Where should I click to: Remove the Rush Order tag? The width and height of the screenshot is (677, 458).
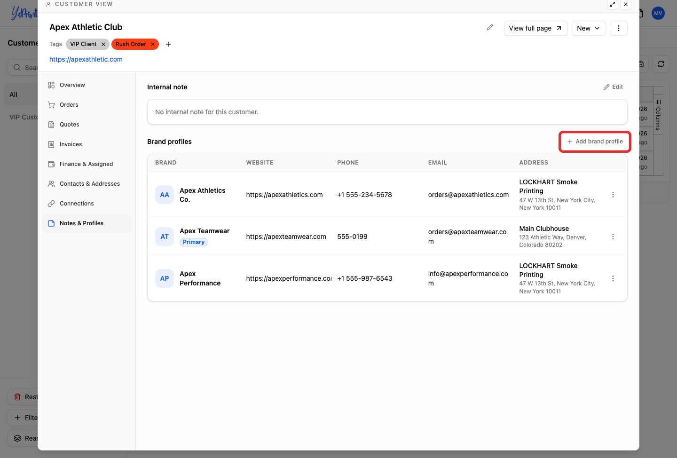point(153,44)
